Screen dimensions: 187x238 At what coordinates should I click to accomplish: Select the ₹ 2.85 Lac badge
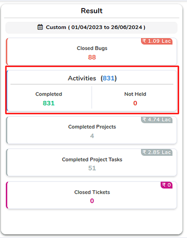point(157,152)
